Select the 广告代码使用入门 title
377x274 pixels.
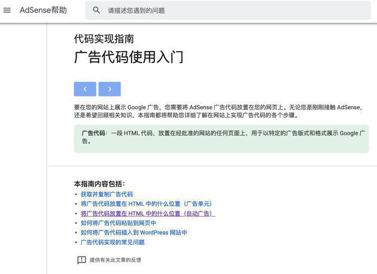[129, 57]
